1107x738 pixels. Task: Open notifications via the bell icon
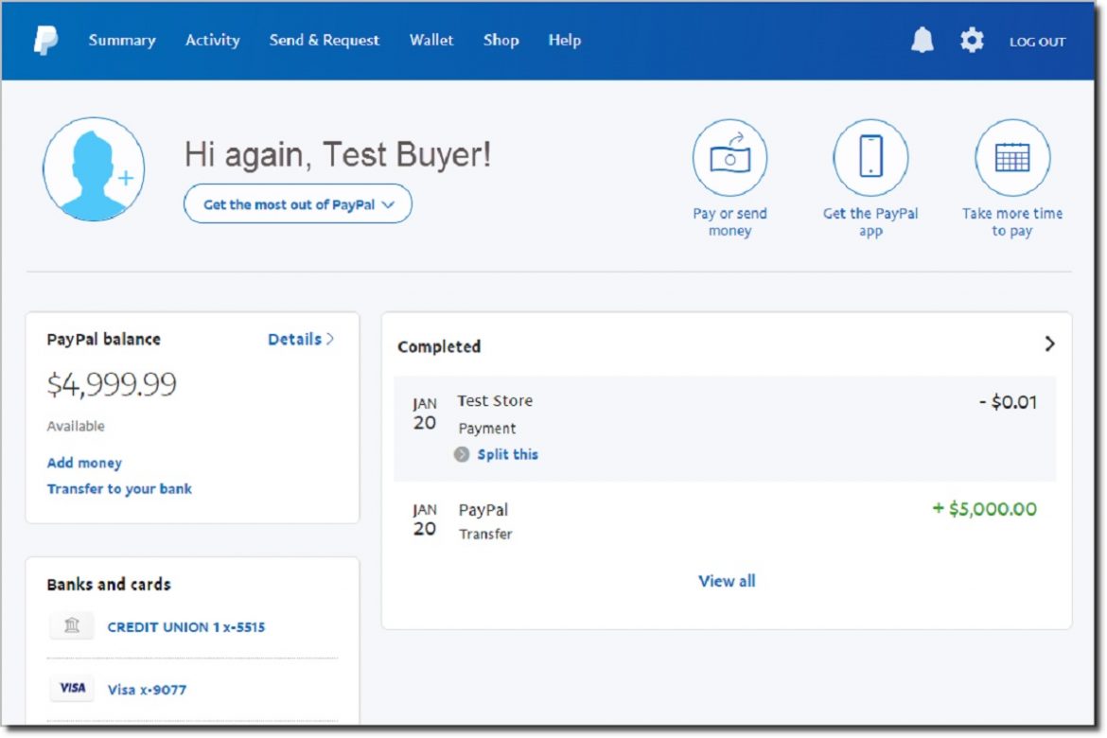922,40
